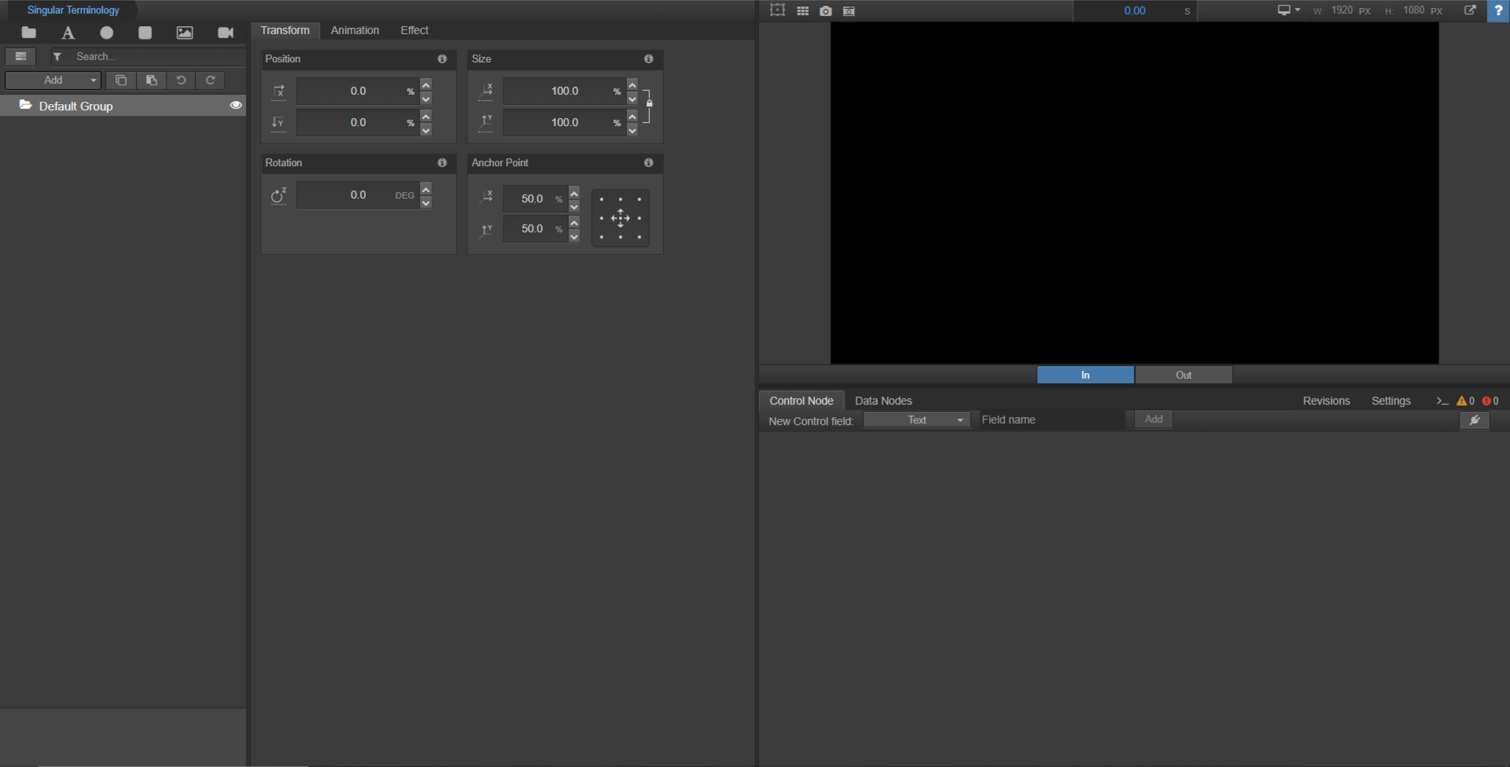The width and height of the screenshot is (1510, 767).
Task: Hide the Default Group layer
Action: pos(236,105)
